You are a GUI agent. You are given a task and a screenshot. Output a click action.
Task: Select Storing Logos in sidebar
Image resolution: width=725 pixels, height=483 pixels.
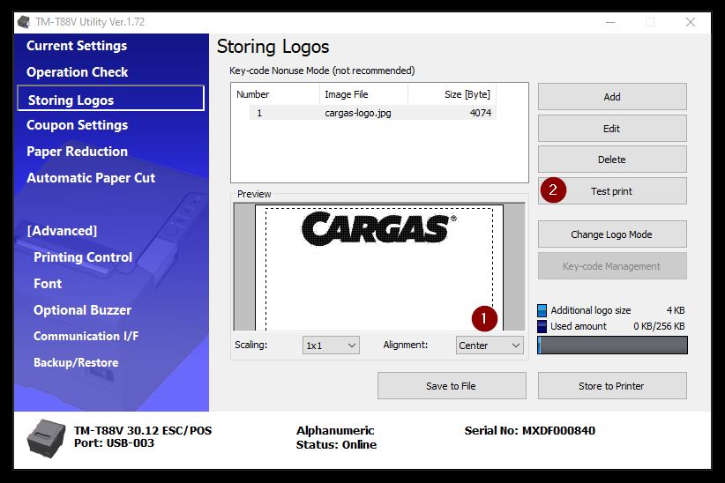pos(110,98)
